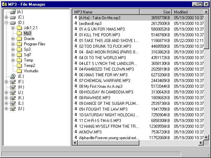The width and height of the screenshot is (211, 158).
Task: Click the horizontal scrollbar right arrow
Action: click(201, 143)
